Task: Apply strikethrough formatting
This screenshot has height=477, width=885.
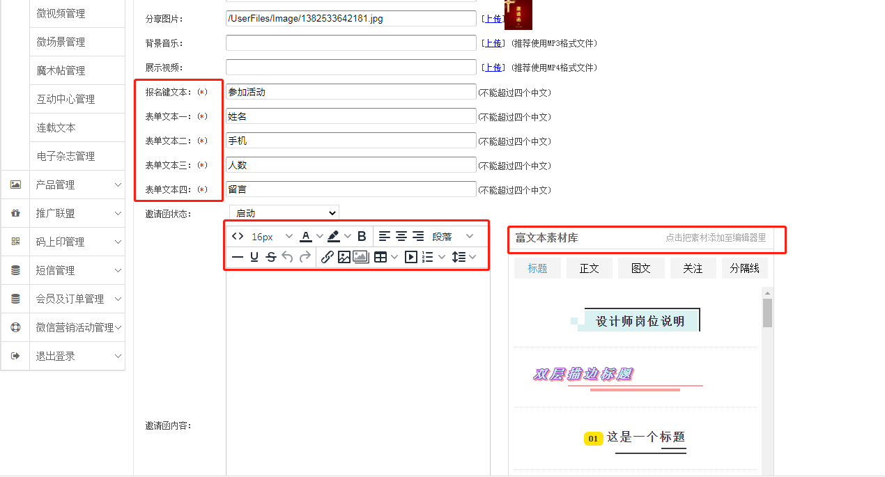Action: click(x=271, y=257)
